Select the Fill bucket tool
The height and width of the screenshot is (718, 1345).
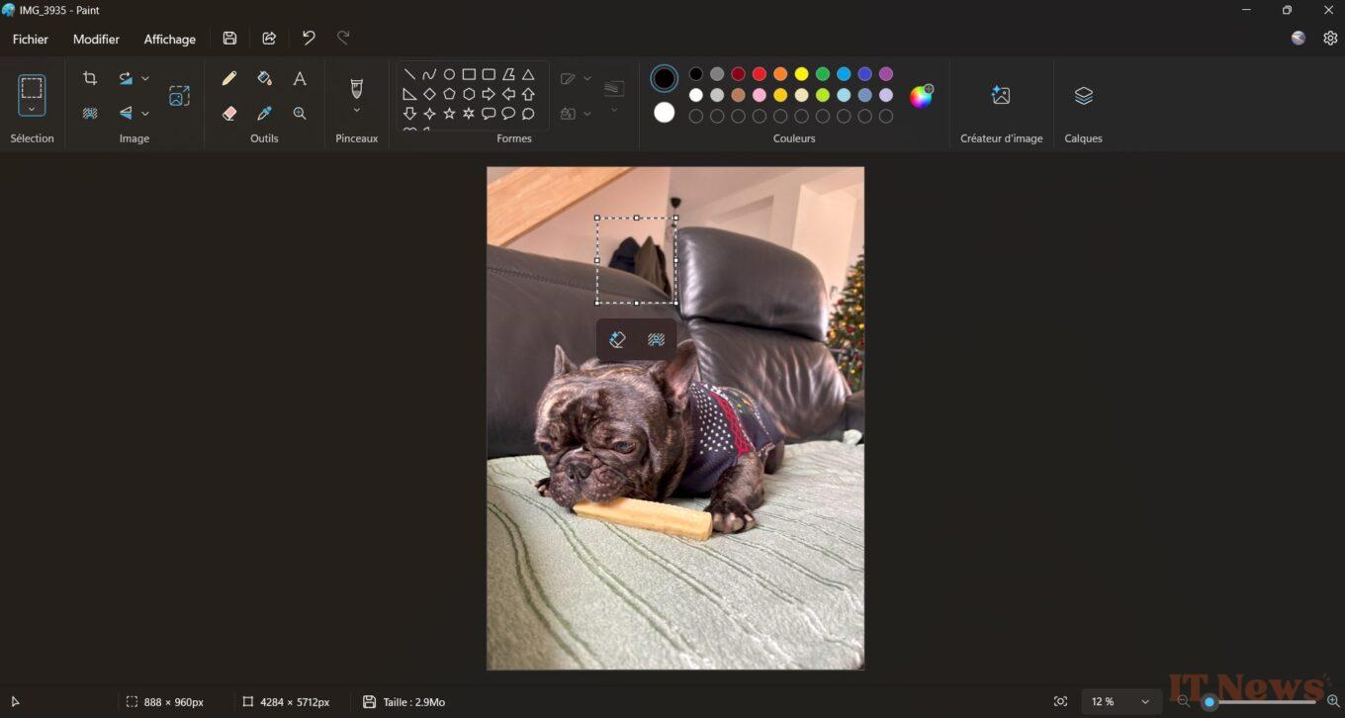(264, 78)
